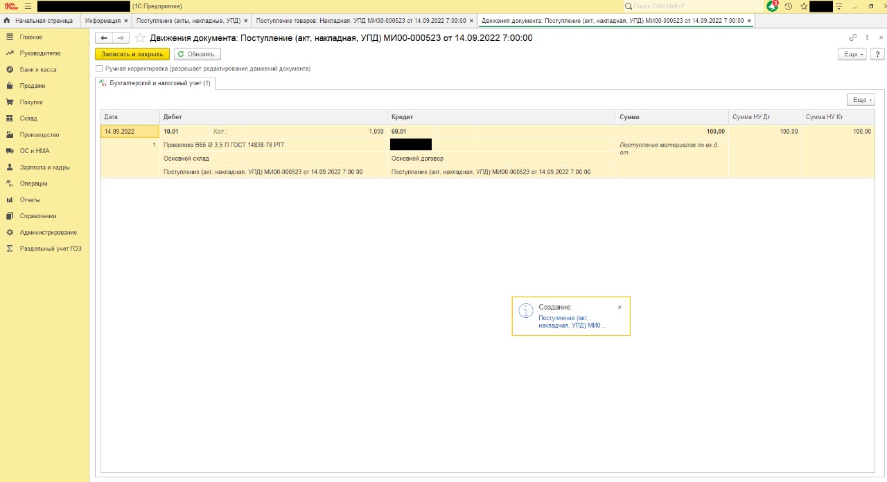Viewport: 887px width, 482px height.
Task: Click the Сумма НУ Дт column header
Action: tap(765, 117)
